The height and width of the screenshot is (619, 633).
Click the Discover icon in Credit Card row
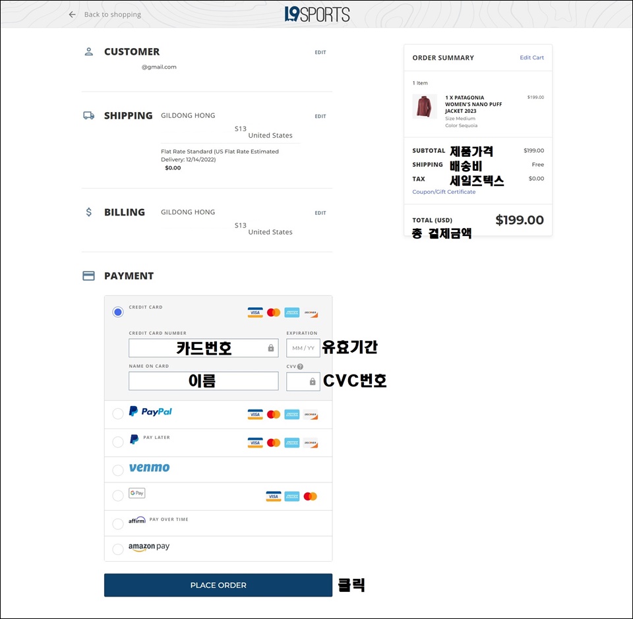311,312
